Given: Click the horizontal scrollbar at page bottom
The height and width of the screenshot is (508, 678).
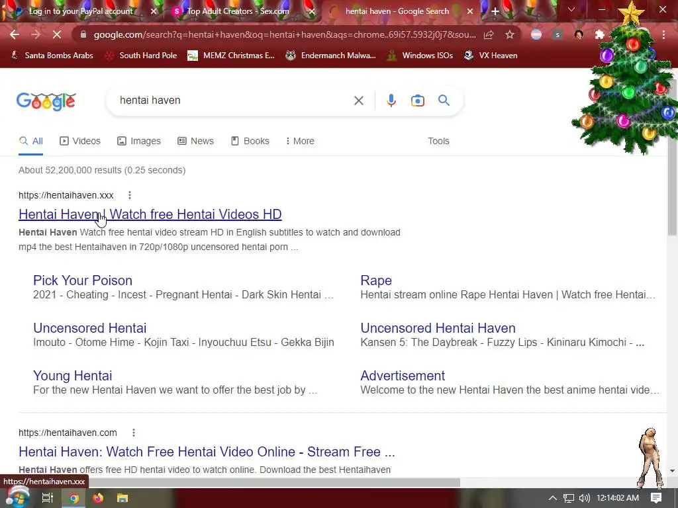Looking at the screenshot, I should click(275, 482).
